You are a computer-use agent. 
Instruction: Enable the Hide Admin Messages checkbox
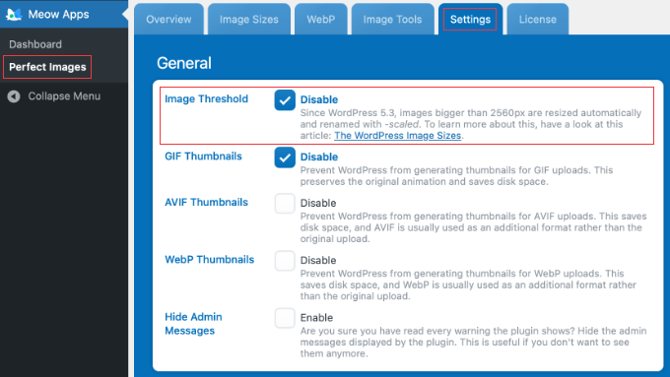point(285,318)
